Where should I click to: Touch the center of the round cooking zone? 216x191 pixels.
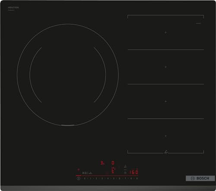(68, 74)
